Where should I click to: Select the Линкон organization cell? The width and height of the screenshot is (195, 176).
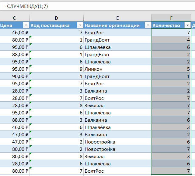pyautogui.click(x=117, y=69)
